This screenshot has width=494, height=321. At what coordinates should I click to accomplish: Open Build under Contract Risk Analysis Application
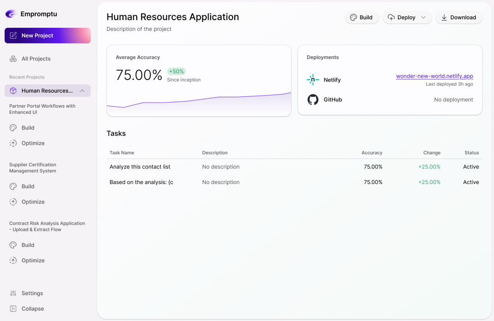[28, 245]
